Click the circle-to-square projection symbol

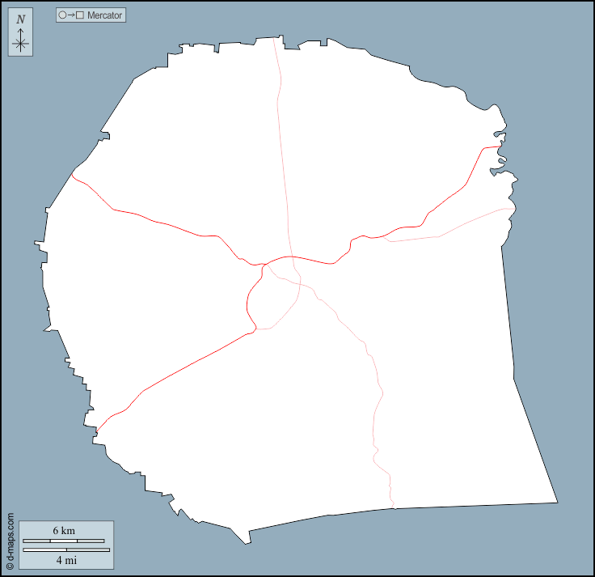coord(71,15)
